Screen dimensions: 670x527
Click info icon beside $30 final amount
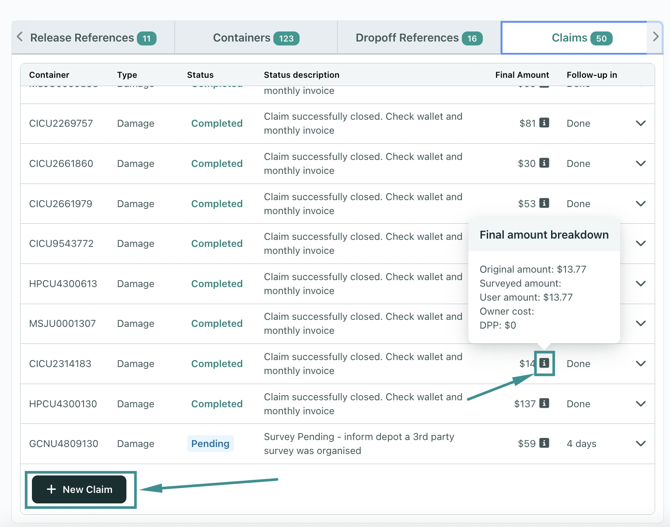(544, 163)
